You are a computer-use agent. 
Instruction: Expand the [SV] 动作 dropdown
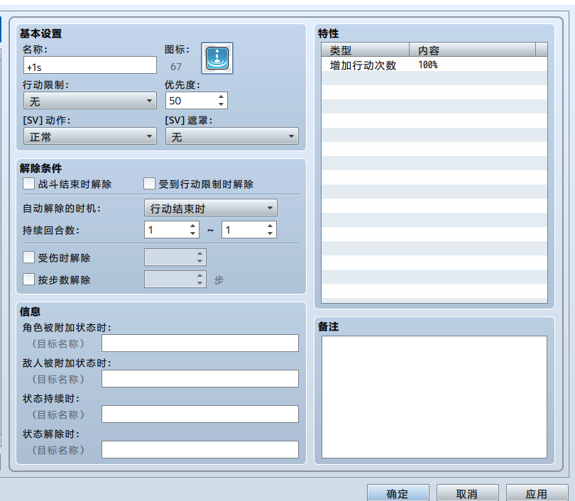click(x=90, y=136)
